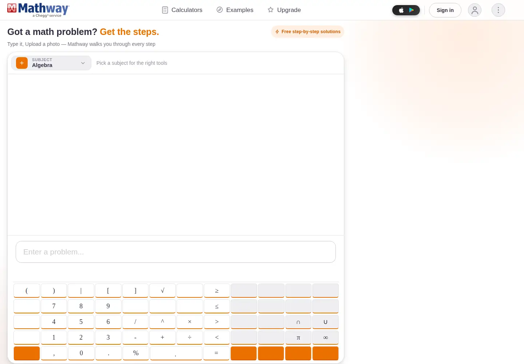Tap the absolute value bar key
This screenshot has height=364, width=524.
click(81, 290)
